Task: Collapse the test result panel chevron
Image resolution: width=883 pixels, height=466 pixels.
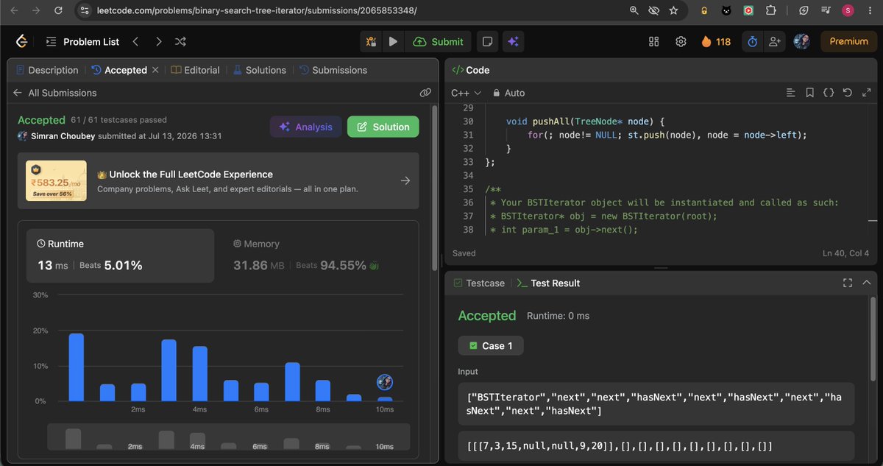Action: (866, 283)
